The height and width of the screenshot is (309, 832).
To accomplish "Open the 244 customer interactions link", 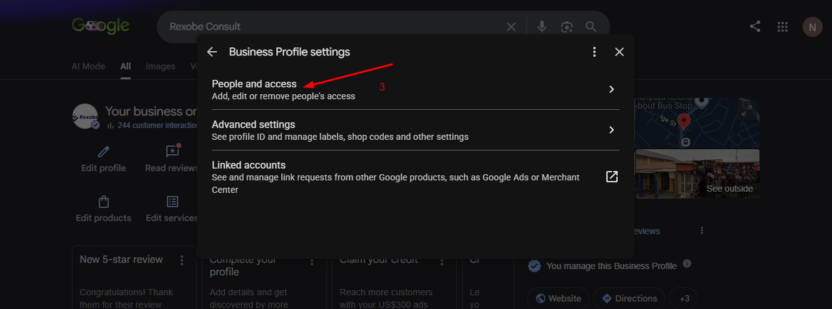I will click(152, 125).
